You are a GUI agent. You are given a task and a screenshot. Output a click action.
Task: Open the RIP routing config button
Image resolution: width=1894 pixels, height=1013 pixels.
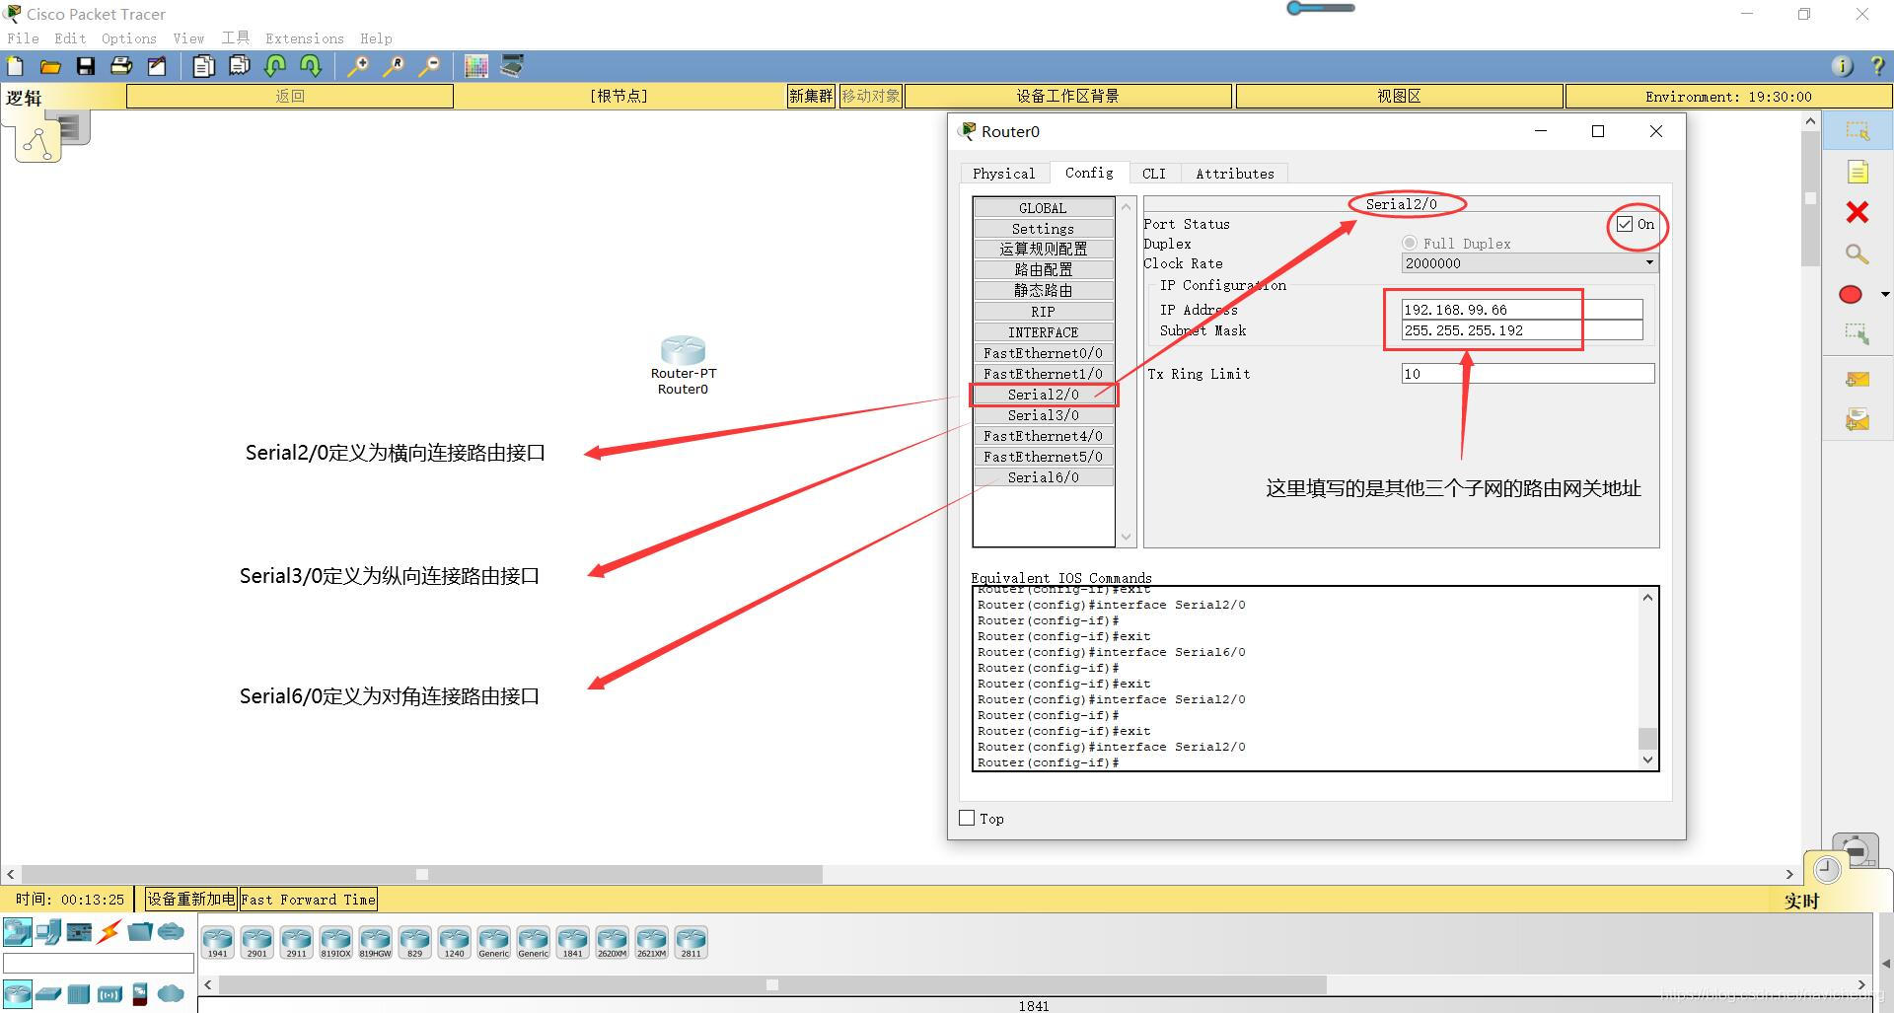tap(1043, 312)
